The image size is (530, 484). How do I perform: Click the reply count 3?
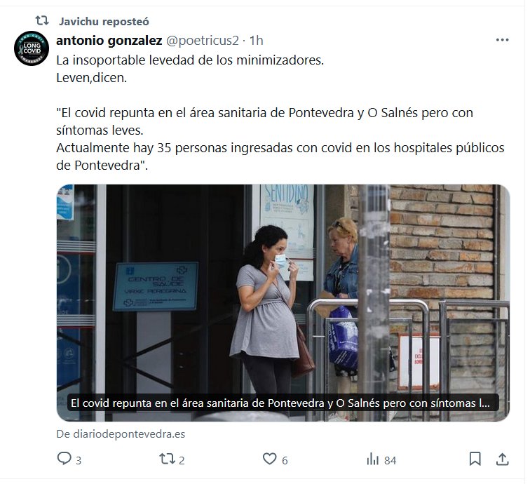[x=79, y=460]
